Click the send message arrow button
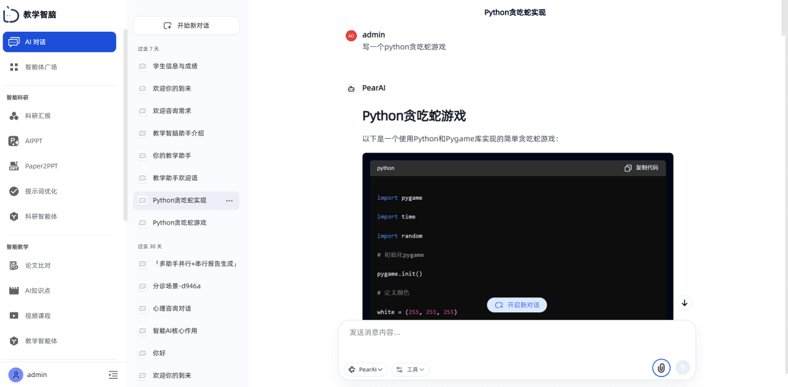This screenshot has height=387, width=788. pos(683,368)
